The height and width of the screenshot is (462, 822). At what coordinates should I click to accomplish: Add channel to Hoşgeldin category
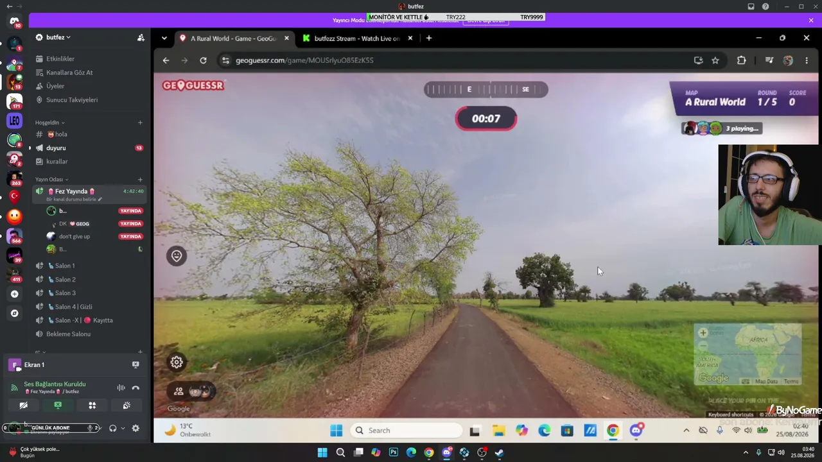tap(140, 123)
